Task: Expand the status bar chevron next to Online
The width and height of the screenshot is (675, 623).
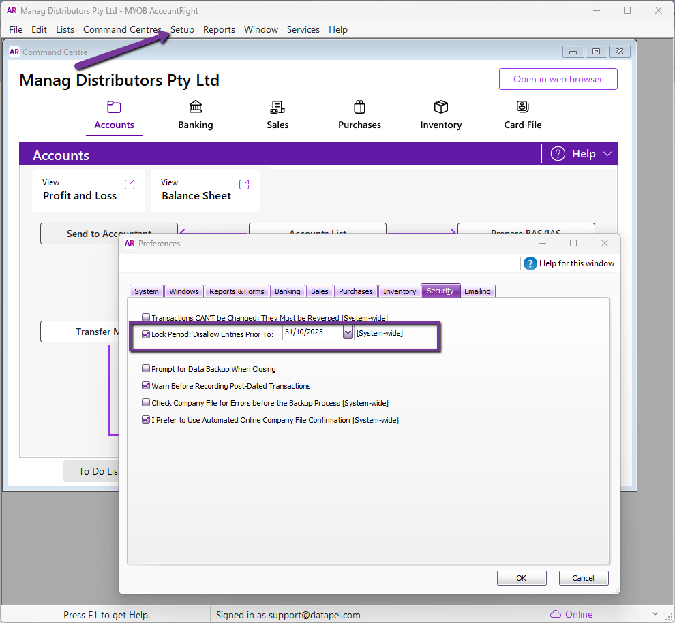Action: pos(655,614)
